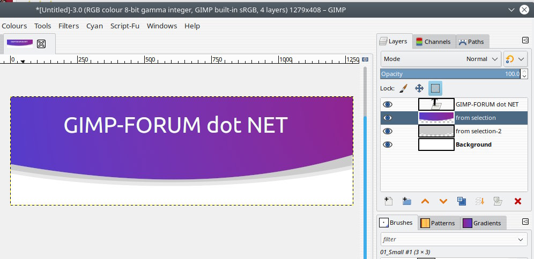Select the Background layer name
Image resolution: width=534 pixels, height=259 pixels.
coord(473,144)
